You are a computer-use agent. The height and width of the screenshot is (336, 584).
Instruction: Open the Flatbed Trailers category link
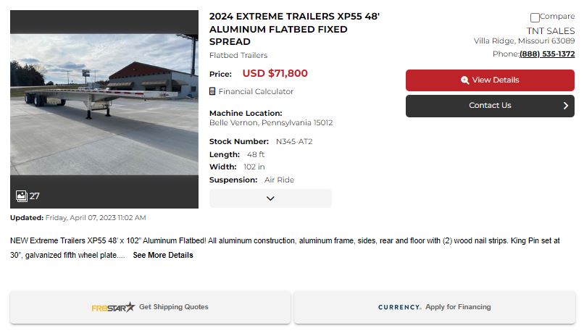(x=238, y=56)
